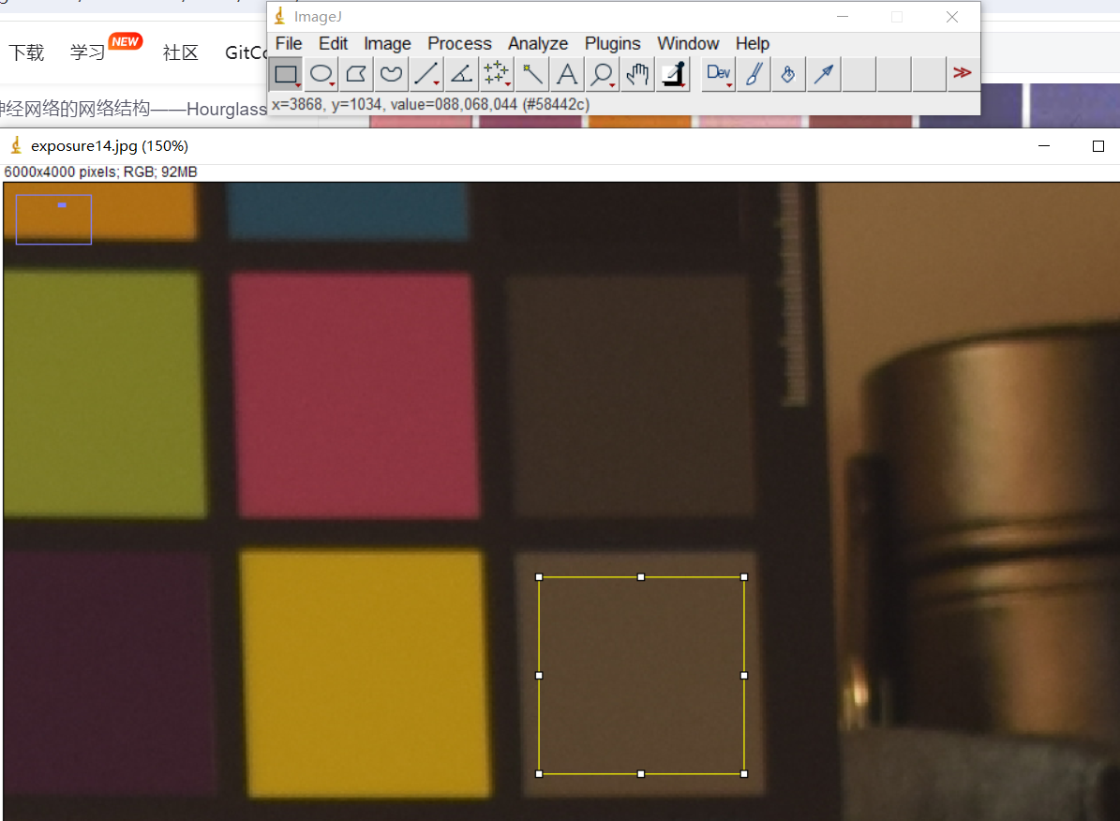Open the Plugins menu
1120x821 pixels.
point(612,43)
